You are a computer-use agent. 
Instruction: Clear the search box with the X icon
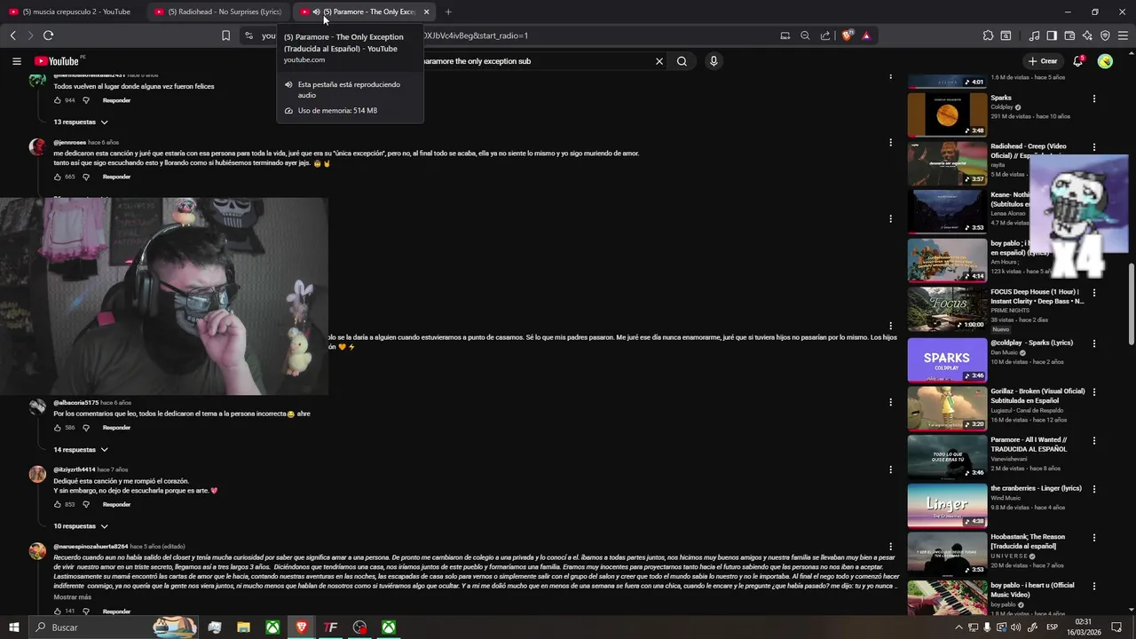[x=659, y=61]
